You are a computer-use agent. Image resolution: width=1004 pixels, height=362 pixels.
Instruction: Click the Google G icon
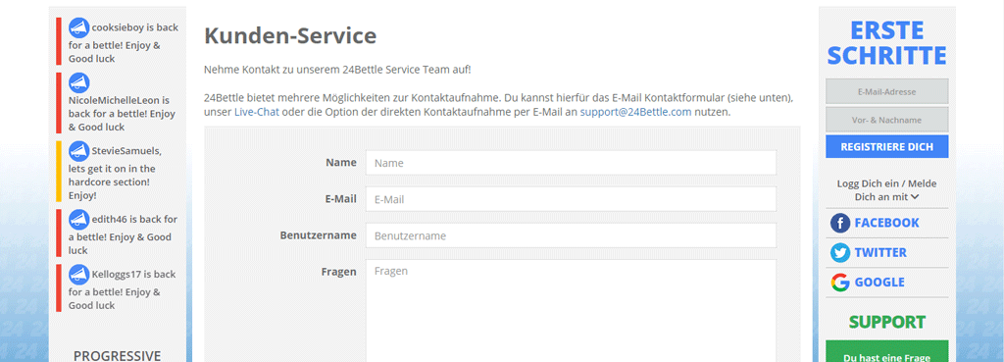(x=840, y=283)
